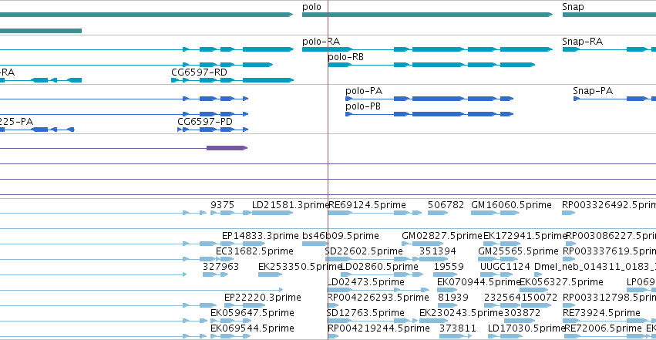Select EST label 9375

(222, 205)
